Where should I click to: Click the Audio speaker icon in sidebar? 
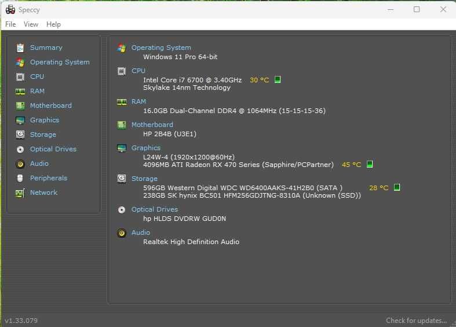pyautogui.click(x=20, y=164)
